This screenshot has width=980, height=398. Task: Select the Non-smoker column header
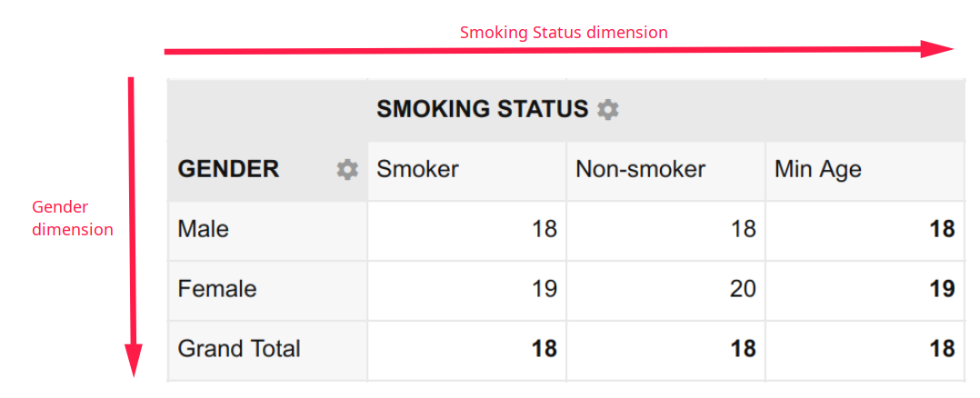tap(665, 171)
